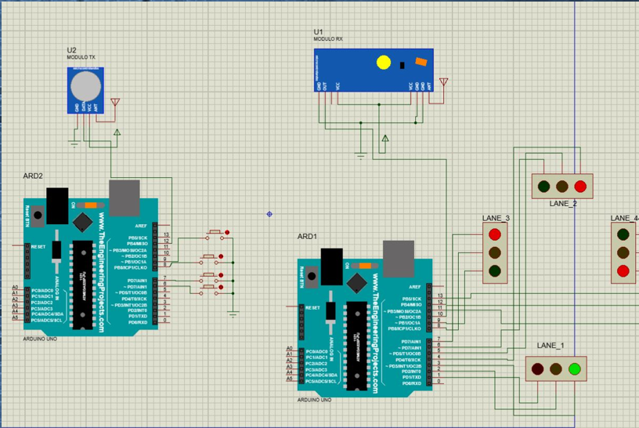Click the yellow trimmer on the RX module
Screen dimensions: 639x428
pos(383,62)
